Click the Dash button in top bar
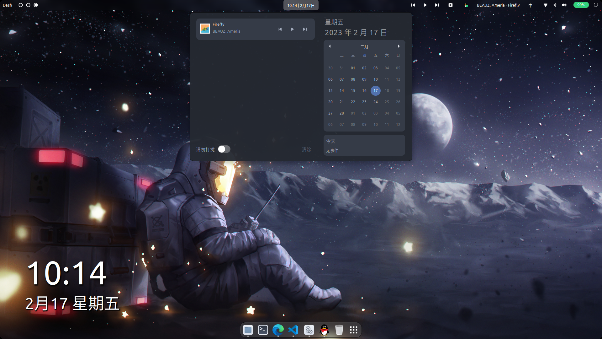602x339 pixels. pyautogui.click(x=8, y=5)
